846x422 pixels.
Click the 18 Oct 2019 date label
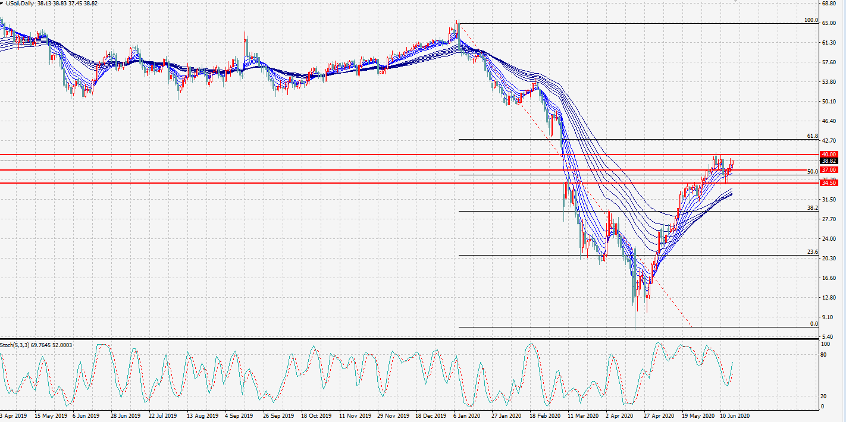tap(316, 416)
